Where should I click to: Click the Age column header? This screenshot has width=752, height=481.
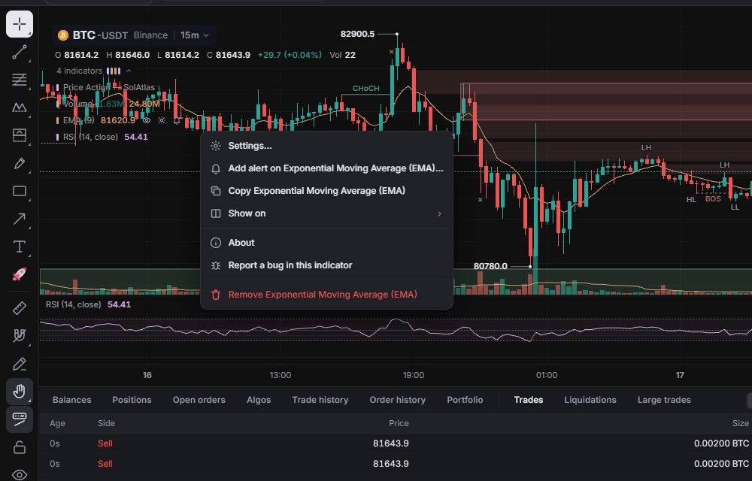tap(58, 423)
